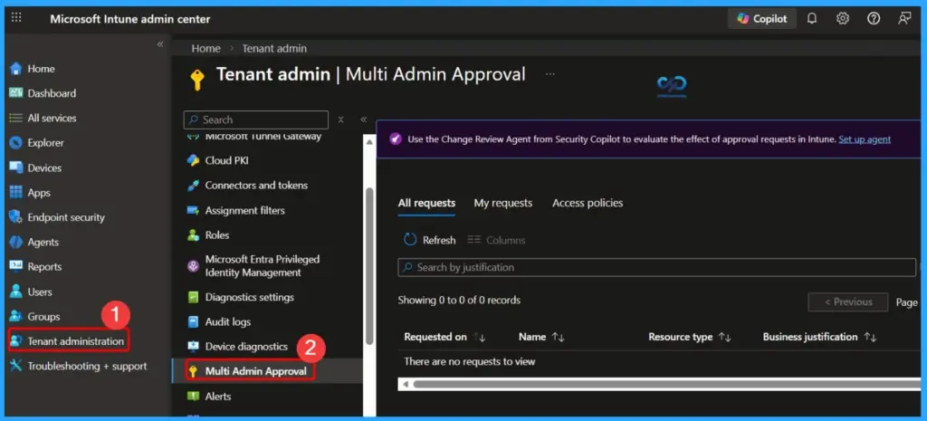Viewport: 927px width, 421px height.
Task: Click the horizontal scrollbar left arrow
Action: pos(406,385)
